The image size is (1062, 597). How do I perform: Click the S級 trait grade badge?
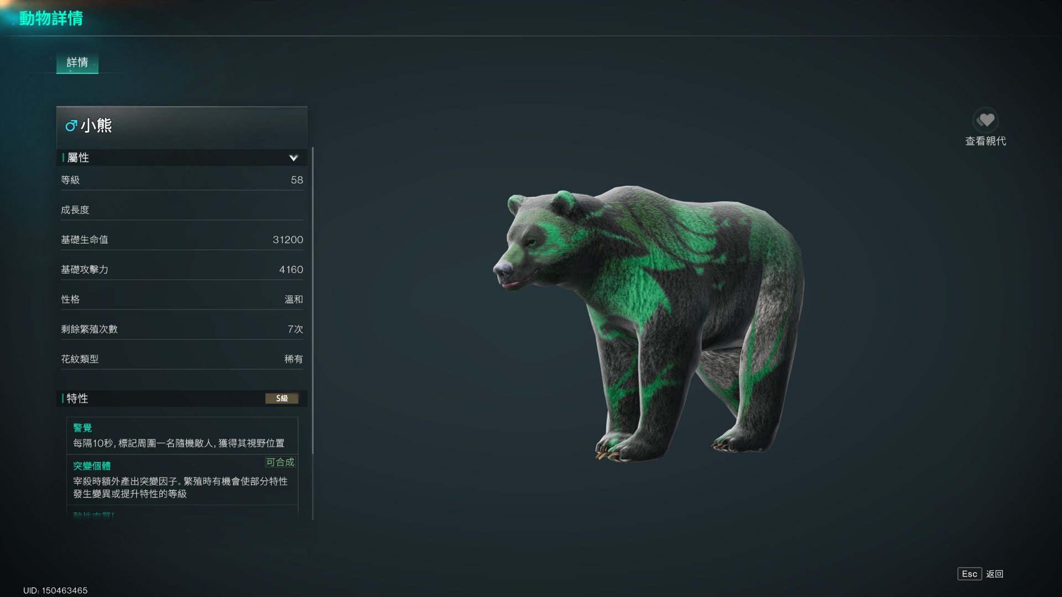(x=282, y=399)
